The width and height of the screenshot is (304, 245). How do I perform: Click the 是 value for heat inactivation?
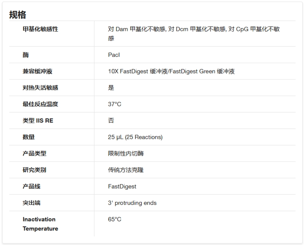point(111,88)
